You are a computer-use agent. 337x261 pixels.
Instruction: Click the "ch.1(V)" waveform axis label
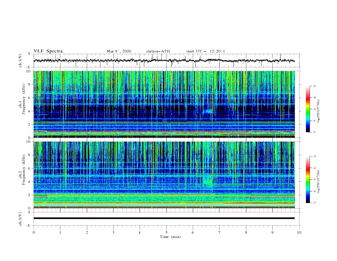[x=20, y=61]
